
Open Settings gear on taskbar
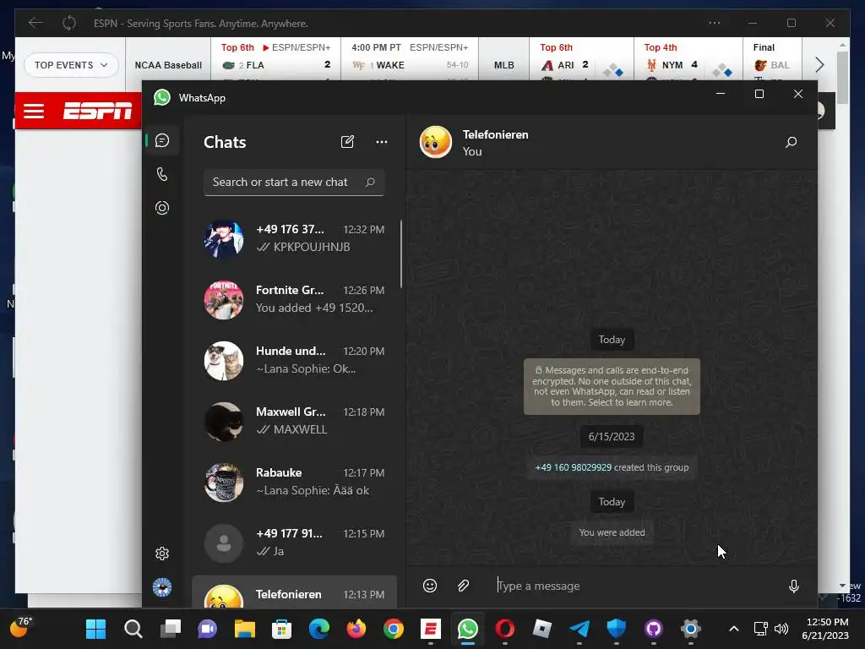tap(691, 629)
